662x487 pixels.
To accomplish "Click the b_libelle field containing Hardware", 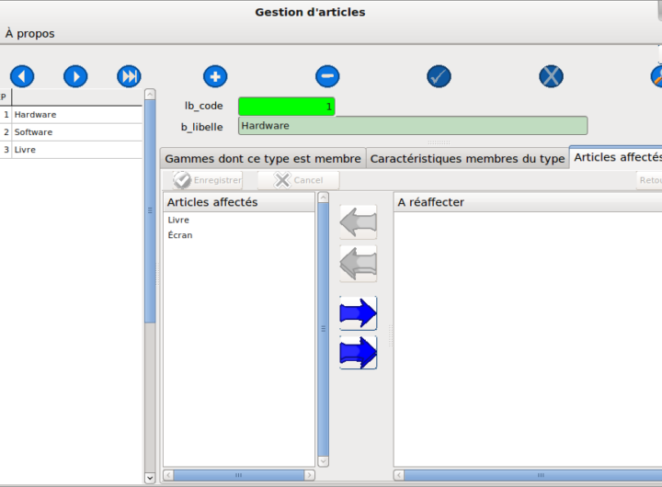I will [412, 126].
